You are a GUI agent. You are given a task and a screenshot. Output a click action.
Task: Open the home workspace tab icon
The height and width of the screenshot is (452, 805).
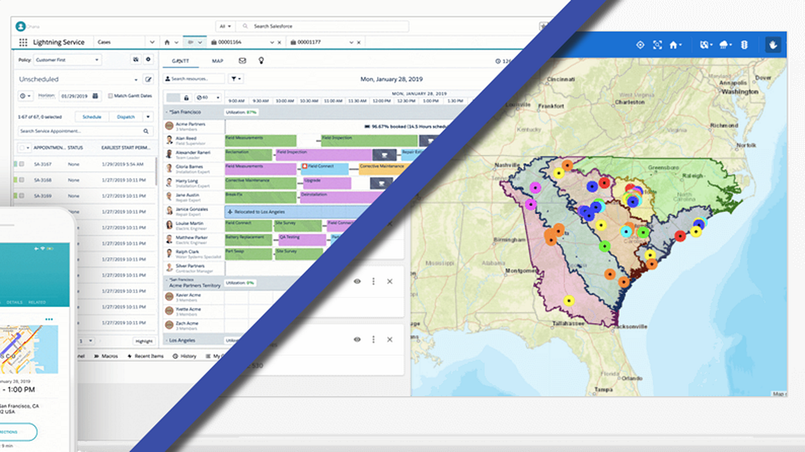pyautogui.click(x=168, y=42)
